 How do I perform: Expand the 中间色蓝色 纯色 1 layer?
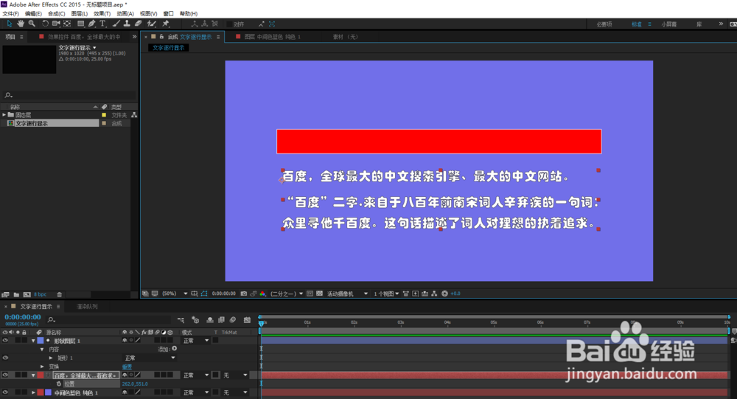pyautogui.click(x=33, y=392)
